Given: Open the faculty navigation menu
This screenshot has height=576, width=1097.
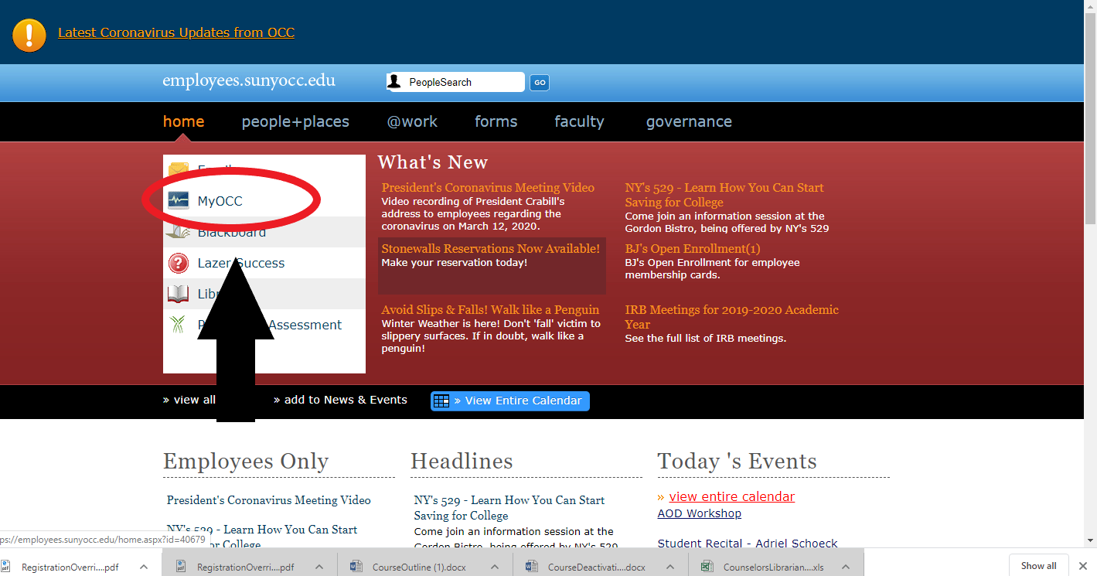Looking at the screenshot, I should click(579, 121).
